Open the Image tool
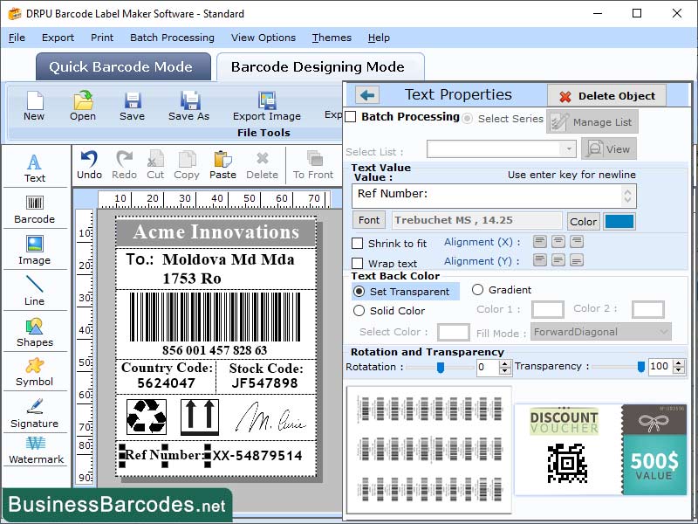The width and height of the screenshot is (698, 524). pyautogui.click(x=35, y=252)
